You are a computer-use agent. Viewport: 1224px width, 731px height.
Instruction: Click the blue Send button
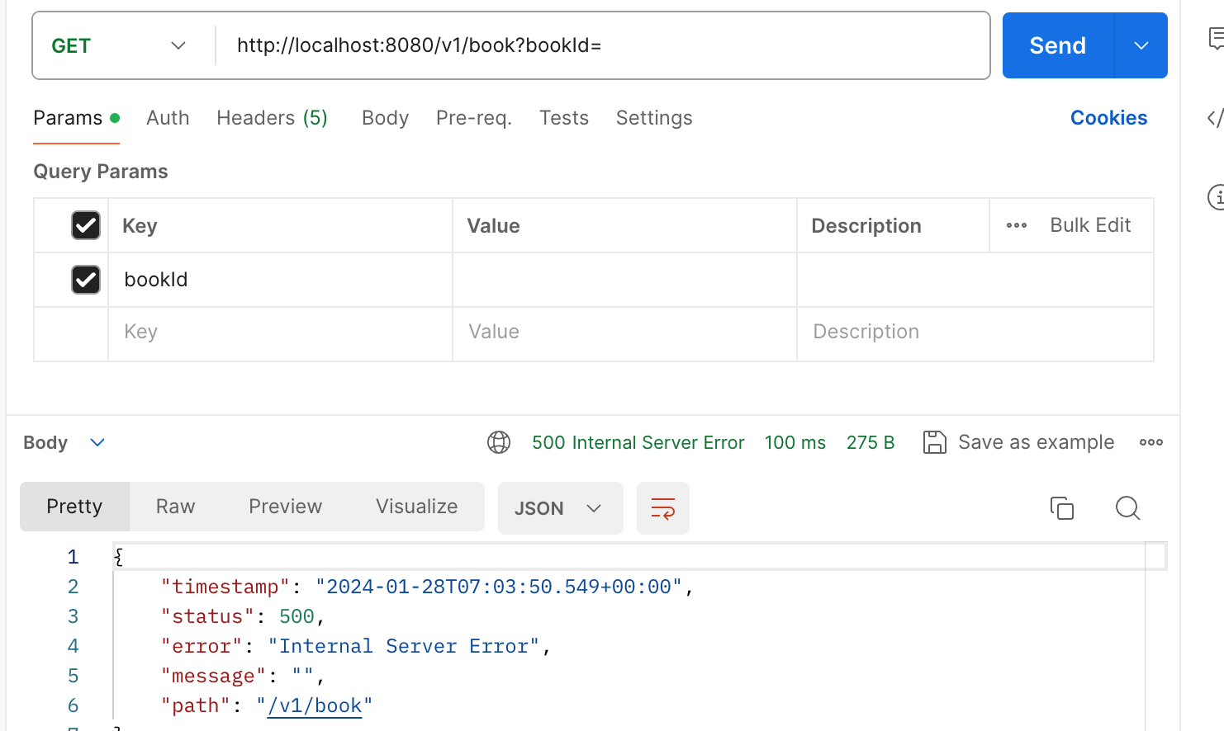pos(1057,45)
